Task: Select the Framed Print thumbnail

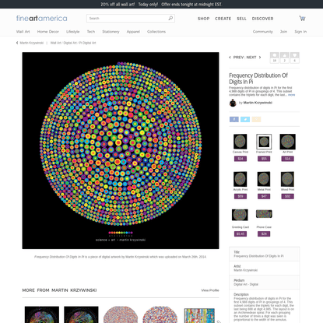Action: point(264,142)
